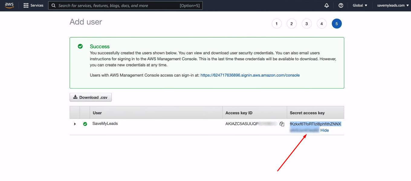Click the Secret access key column header
The height and width of the screenshot is (181, 411).
tap(307, 113)
